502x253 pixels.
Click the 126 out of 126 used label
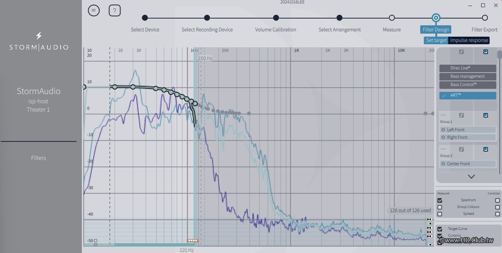point(410,210)
